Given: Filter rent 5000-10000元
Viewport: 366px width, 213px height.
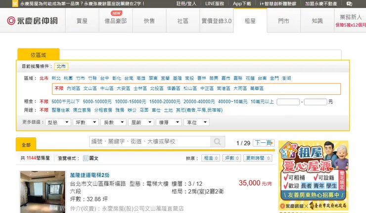Looking at the screenshot, I should pyautogui.click(x=97, y=102).
